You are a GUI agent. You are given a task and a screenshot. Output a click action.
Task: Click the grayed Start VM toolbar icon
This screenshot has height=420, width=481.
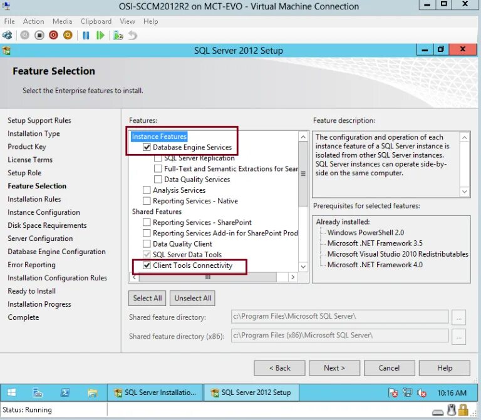pos(25,35)
